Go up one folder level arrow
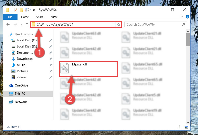 pyautogui.click(x=27, y=24)
